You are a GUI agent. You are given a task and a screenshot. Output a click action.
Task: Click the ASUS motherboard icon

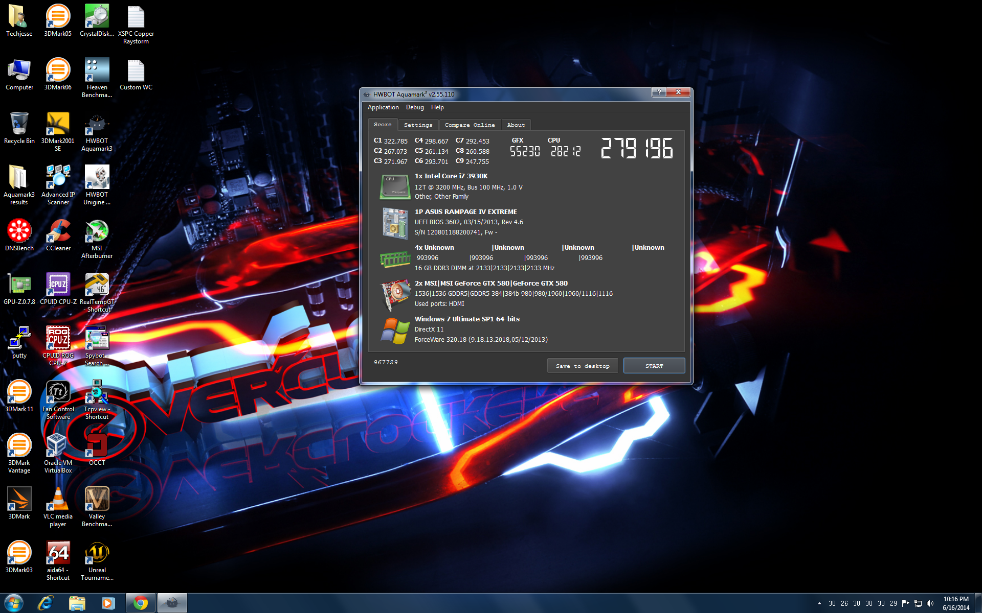coord(395,223)
